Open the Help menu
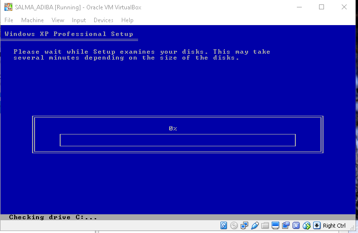This screenshot has width=358, height=233. pyautogui.click(x=127, y=20)
